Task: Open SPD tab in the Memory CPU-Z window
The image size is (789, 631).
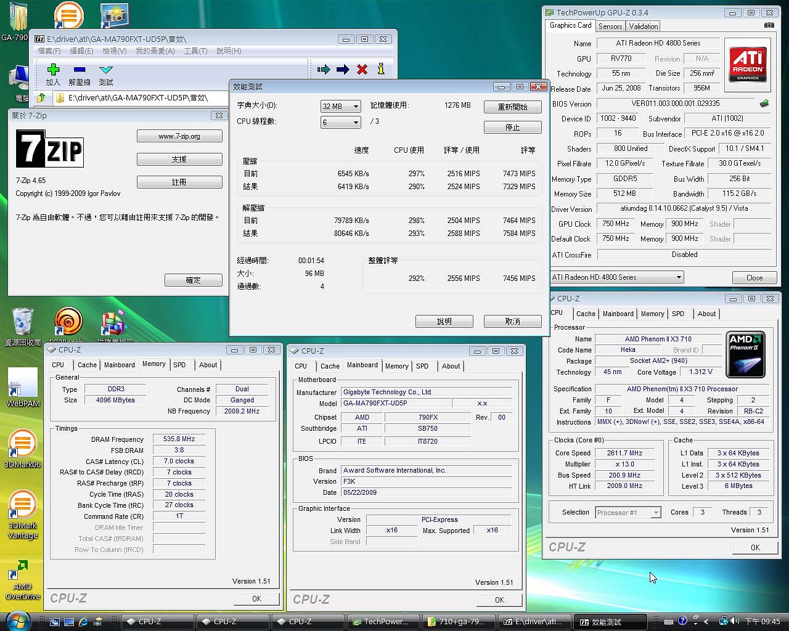Action: [179, 365]
